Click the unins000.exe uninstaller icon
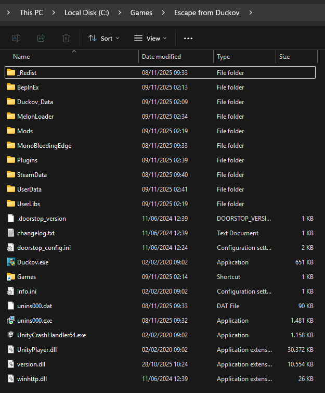This screenshot has width=325, height=393. 11,320
